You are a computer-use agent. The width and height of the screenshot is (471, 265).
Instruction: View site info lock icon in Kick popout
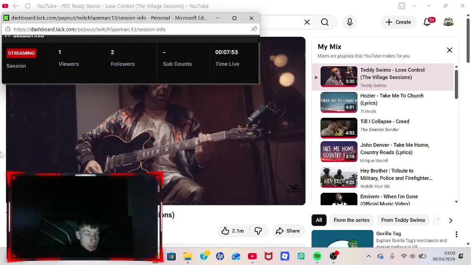click(x=8, y=29)
